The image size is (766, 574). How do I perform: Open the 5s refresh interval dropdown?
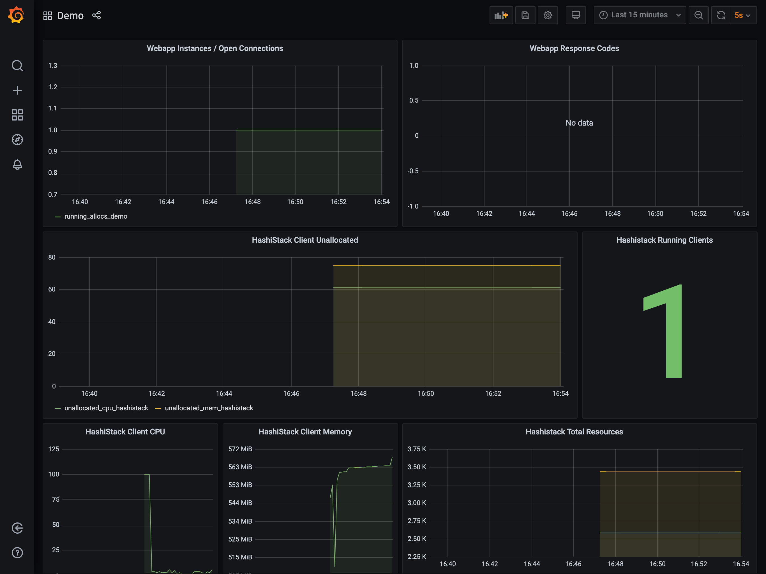pos(744,15)
